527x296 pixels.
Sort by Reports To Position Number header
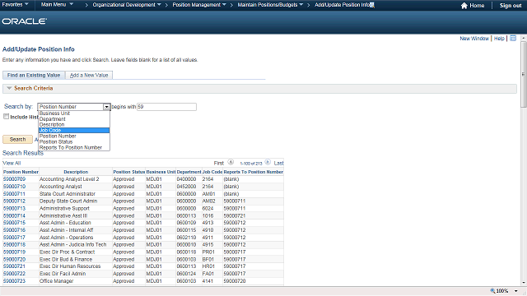pyautogui.click(x=254, y=172)
